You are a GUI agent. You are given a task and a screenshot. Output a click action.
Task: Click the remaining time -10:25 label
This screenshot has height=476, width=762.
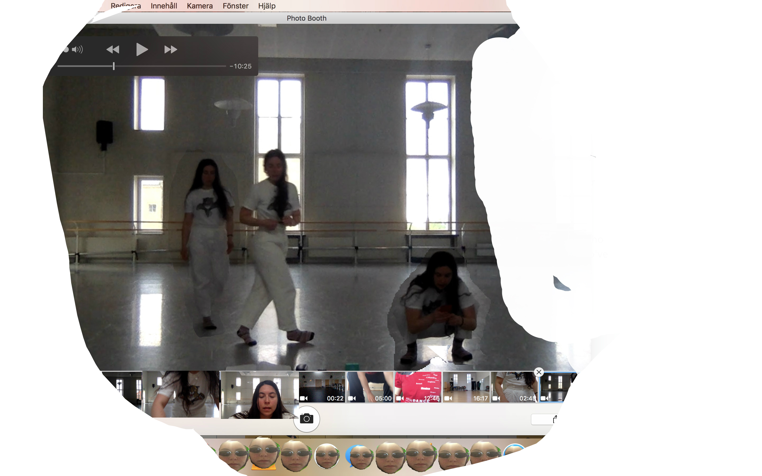coord(241,66)
